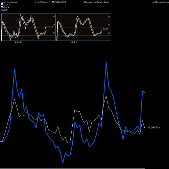The width and height of the screenshot is (169, 169).
Task: Click the MunafaSutra watermark link text
Action: point(162,2)
